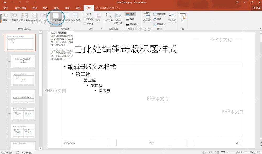
Task: Select Grayscale (灰度) display mode
Action: tap(130, 19)
